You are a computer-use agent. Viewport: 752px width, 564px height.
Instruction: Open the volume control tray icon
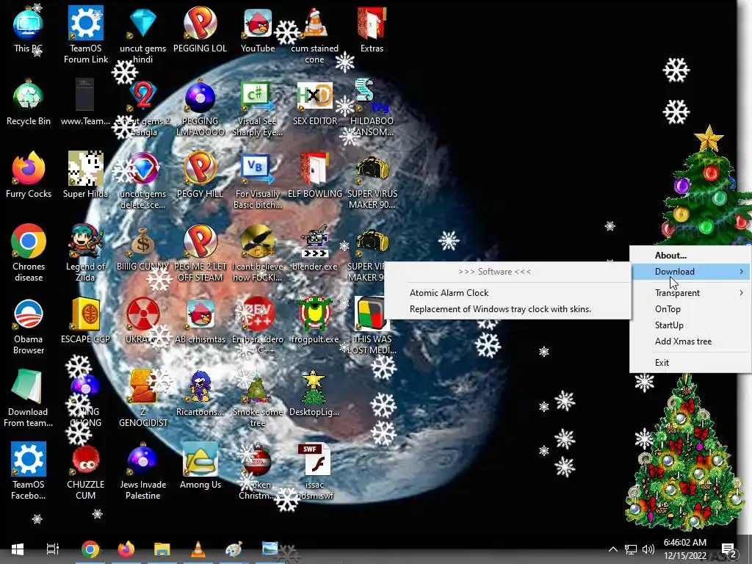tap(648, 549)
